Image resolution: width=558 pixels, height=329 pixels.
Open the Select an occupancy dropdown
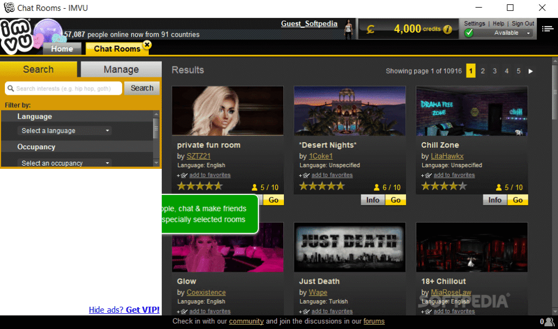click(x=64, y=163)
